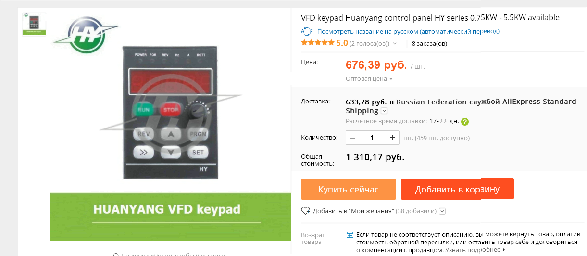The image size is (587, 256).
Task: Increase quantity with the plus button
Action: tap(393, 138)
